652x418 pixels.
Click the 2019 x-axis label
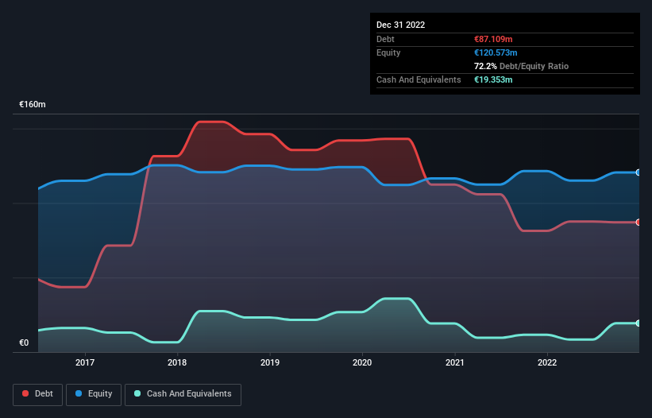click(x=270, y=362)
